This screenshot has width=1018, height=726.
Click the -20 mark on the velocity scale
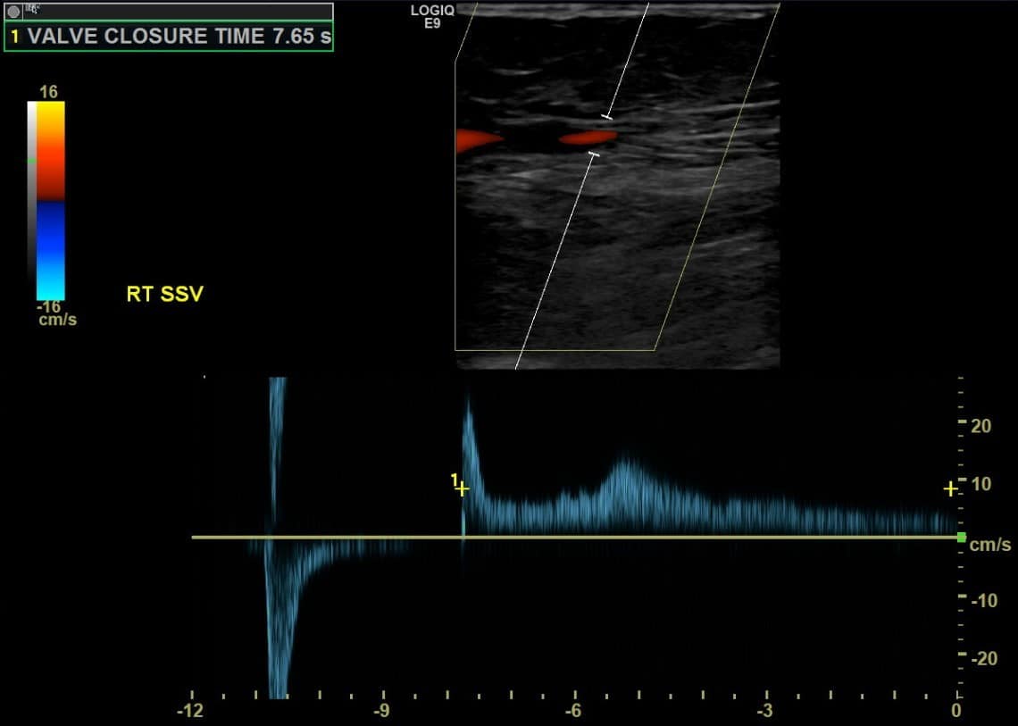click(980, 658)
